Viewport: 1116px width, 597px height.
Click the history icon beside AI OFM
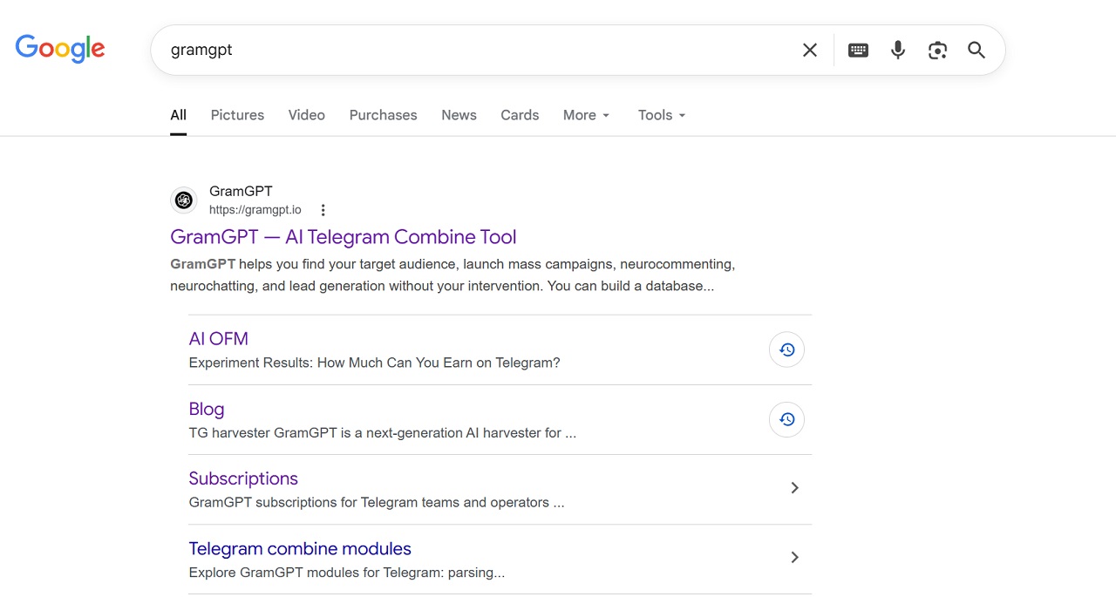click(786, 349)
